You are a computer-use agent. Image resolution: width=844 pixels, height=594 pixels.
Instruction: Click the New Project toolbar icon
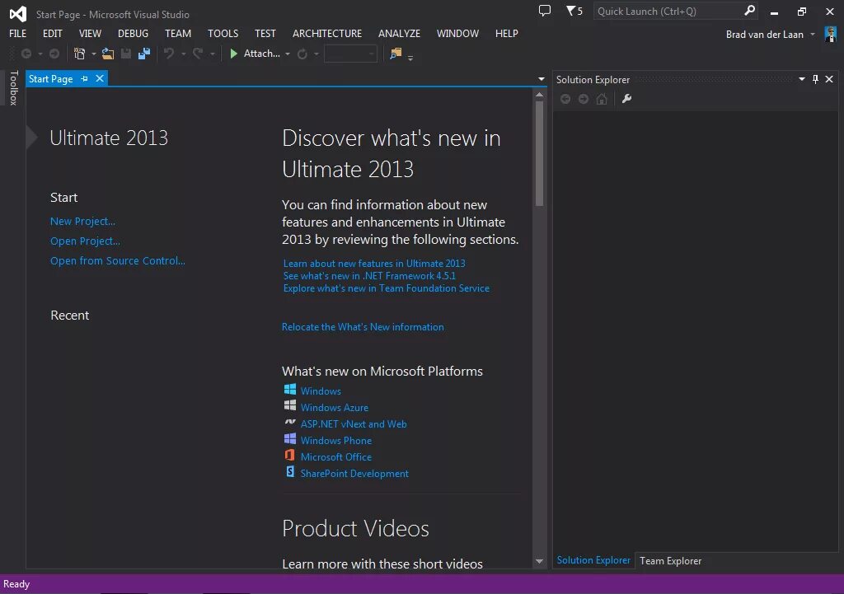[80, 54]
